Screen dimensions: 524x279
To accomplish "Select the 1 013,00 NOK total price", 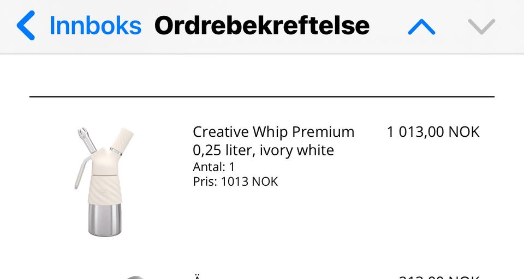I will click(x=433, y=132).
